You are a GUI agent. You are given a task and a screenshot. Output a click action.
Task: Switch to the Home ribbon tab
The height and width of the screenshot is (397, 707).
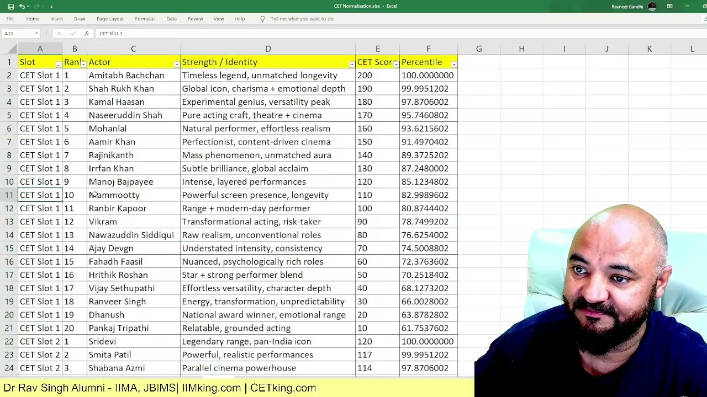tap(33, 19)
